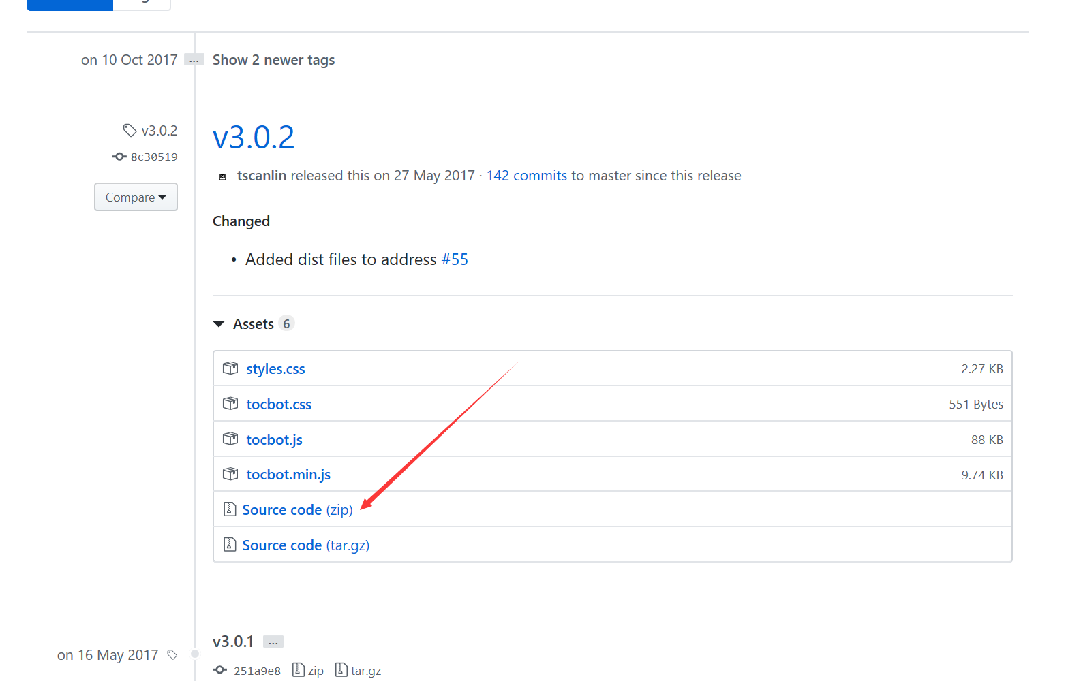Click the 'on 16 May 2017' date
The image size is (1081, 681).
108,655
